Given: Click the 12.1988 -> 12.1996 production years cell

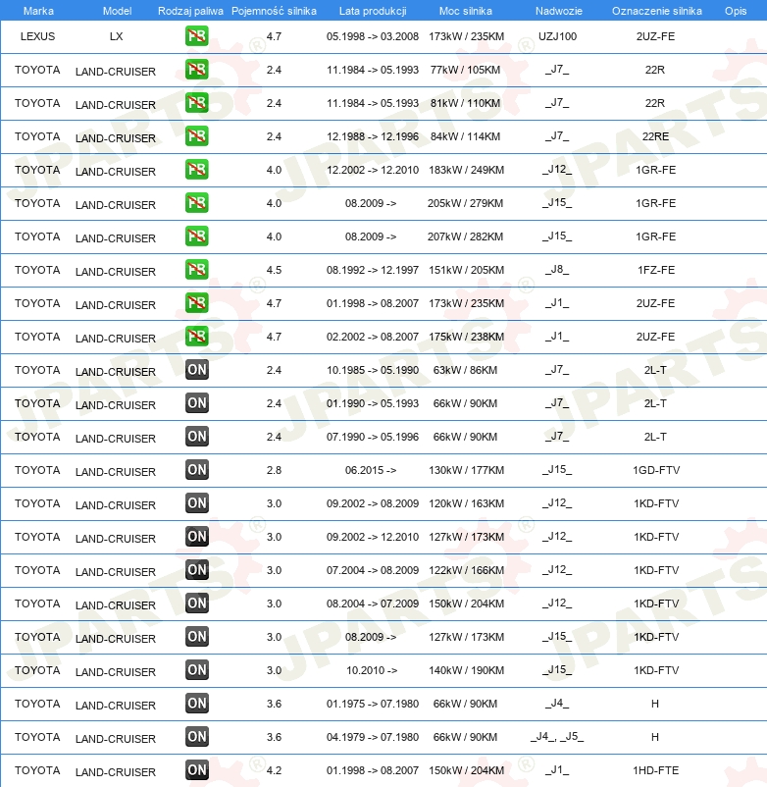Looking at the screenshot, I should click(372, 136).
